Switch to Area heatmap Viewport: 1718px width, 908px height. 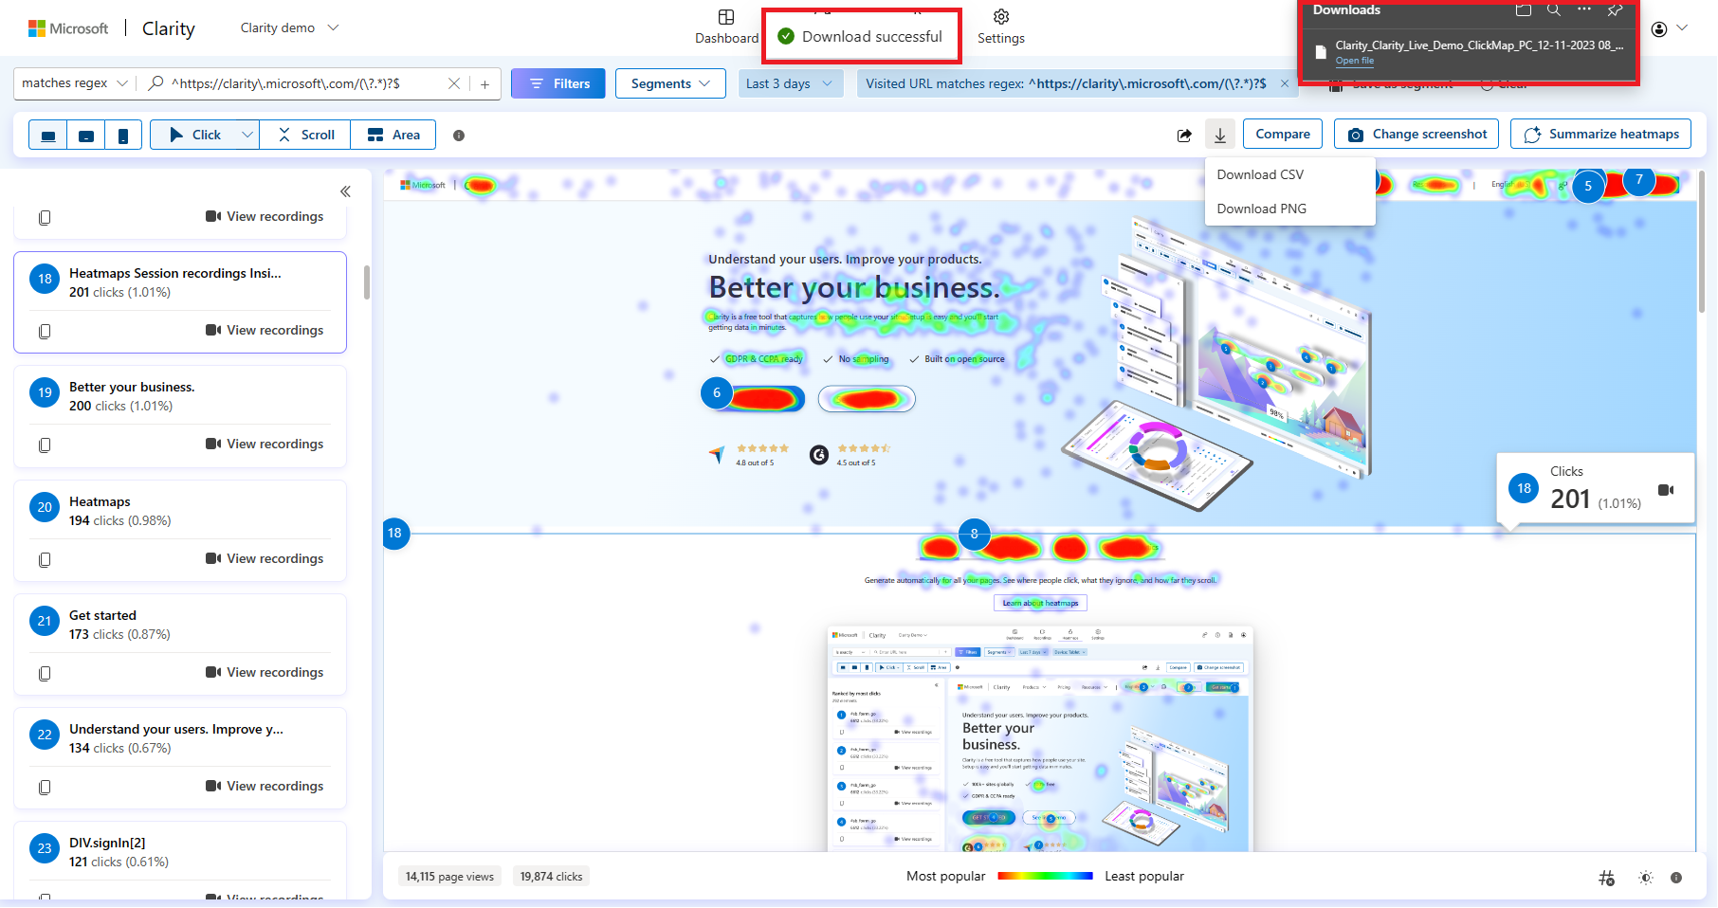pos(393,136)
